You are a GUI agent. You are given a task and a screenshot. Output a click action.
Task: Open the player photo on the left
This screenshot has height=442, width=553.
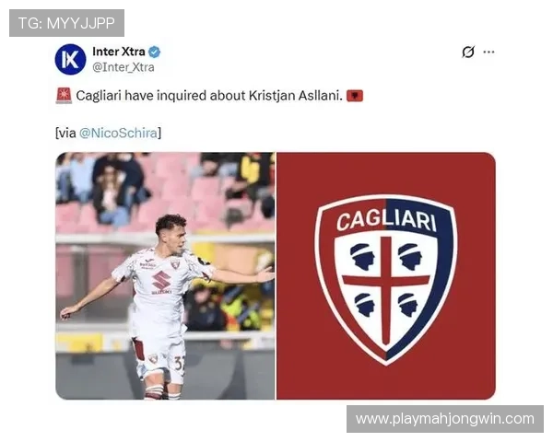point(165,275)
